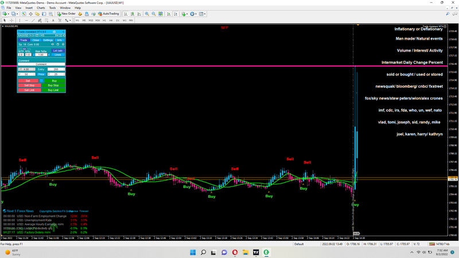Open Settings tab in Trade Assistant
Image resolution: width=459 pixels, height=258 pixels.
(x=48, y=40)
